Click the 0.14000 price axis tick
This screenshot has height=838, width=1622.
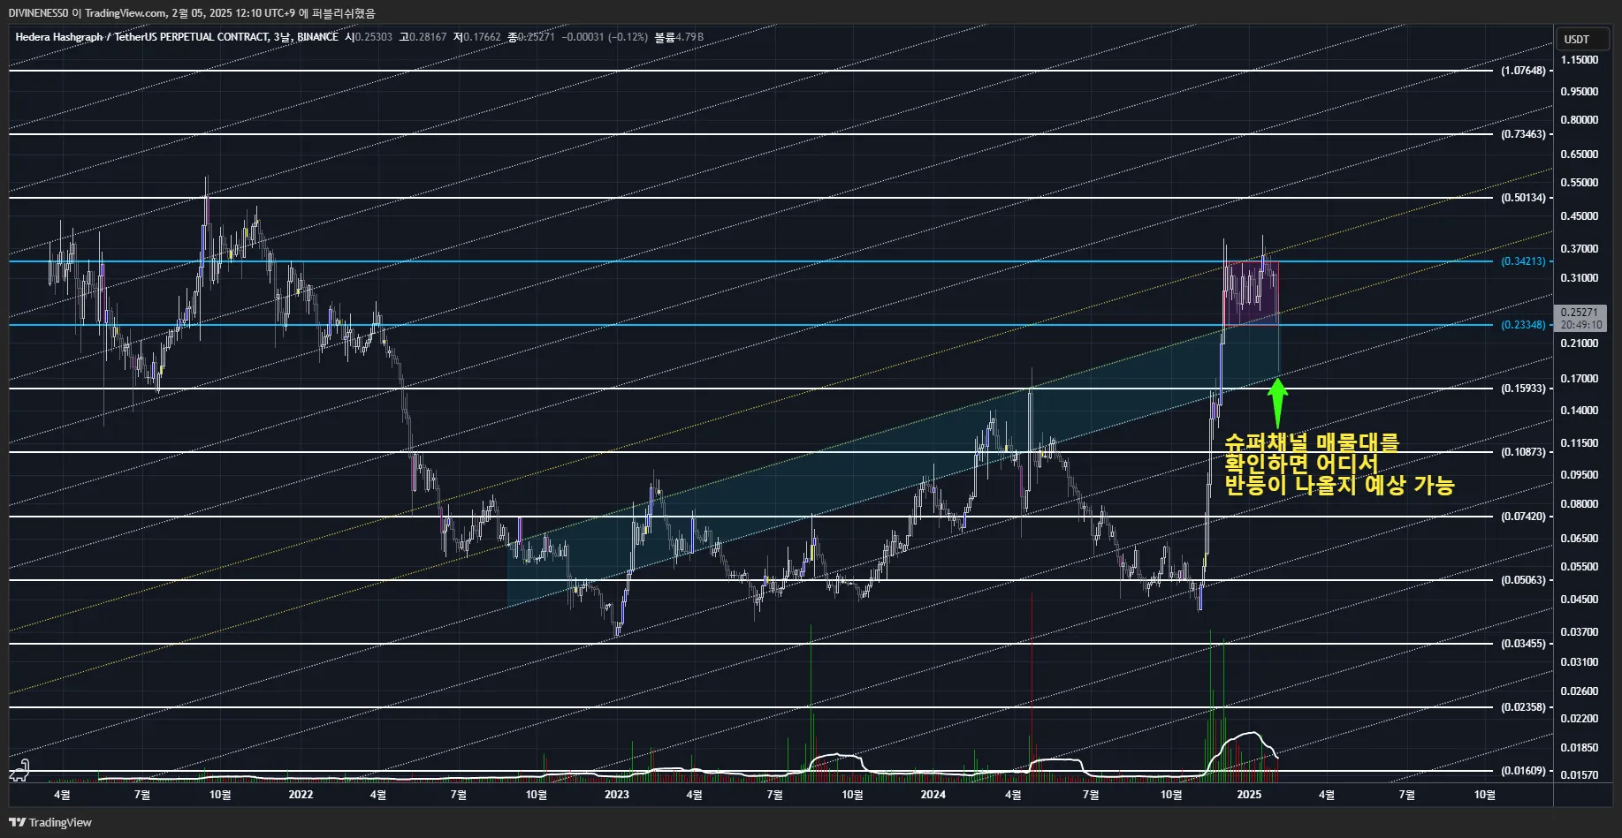point(1580,411)
